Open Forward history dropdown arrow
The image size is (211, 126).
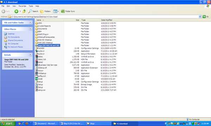[20, 12]
